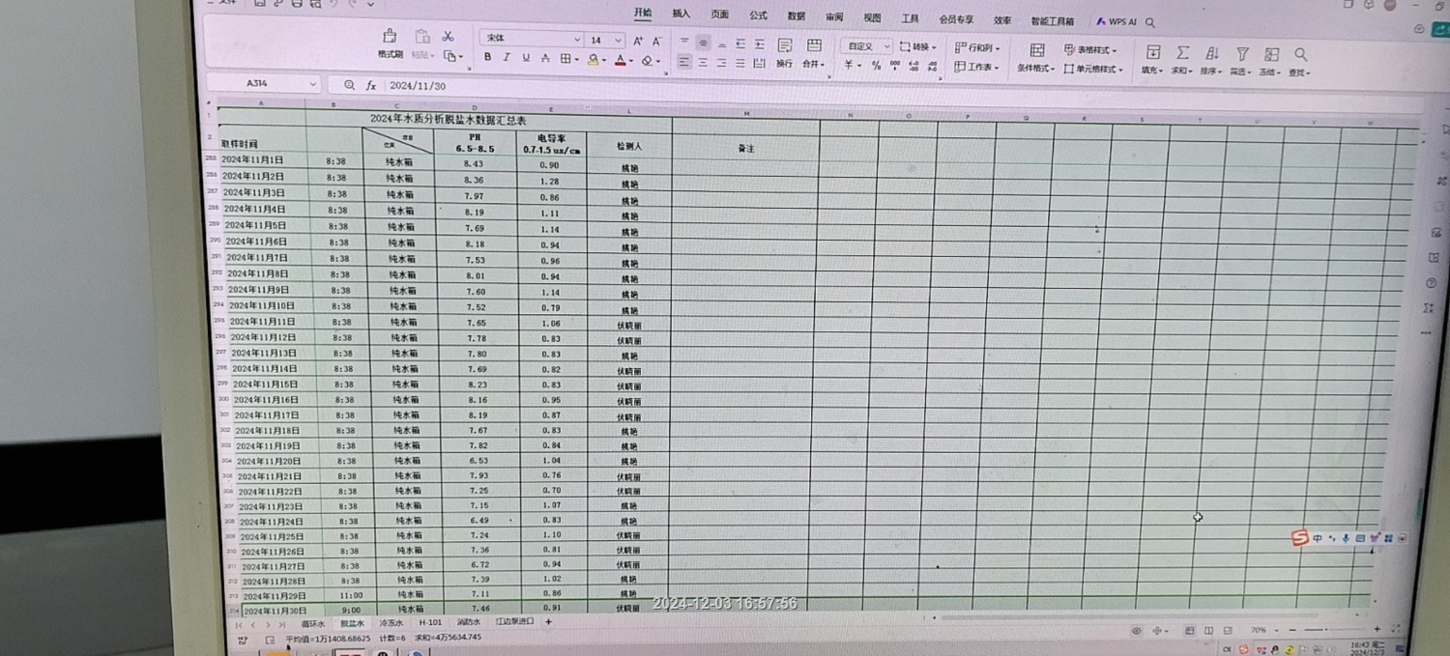Open the 冷冻水 sheet tab

[391, 623]
